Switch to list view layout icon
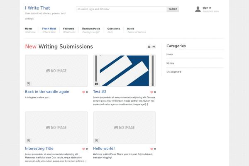This screenshot has height=166, width=249. [154, 46]
